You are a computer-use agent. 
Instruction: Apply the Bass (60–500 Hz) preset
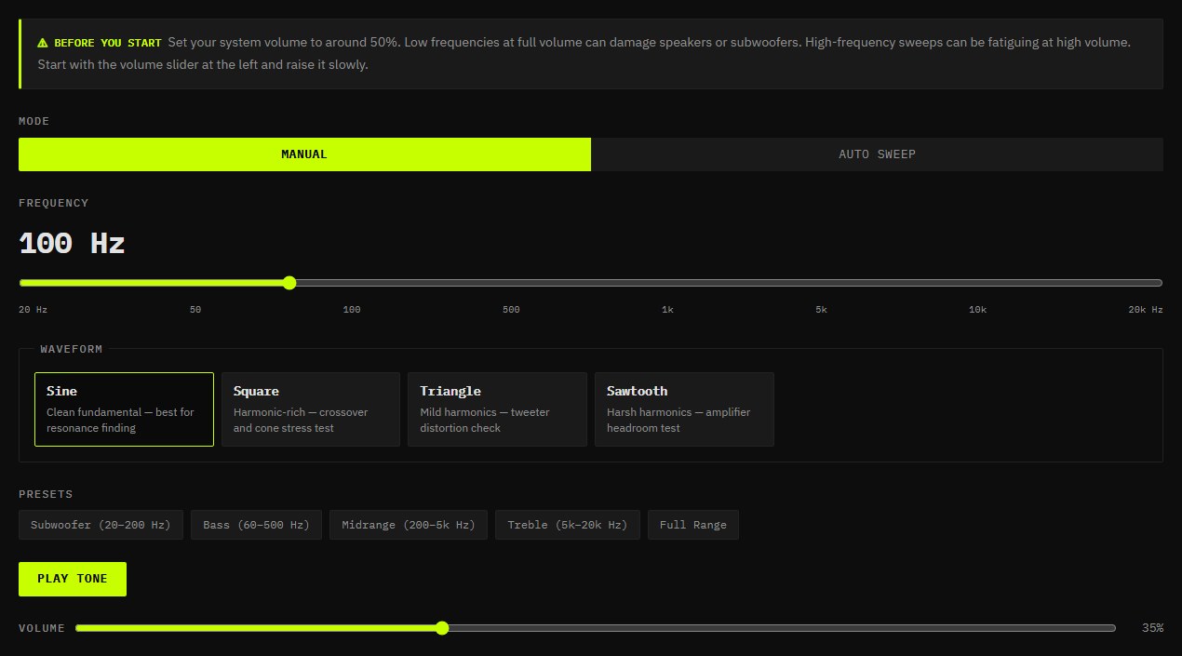[x=256, y=525]
